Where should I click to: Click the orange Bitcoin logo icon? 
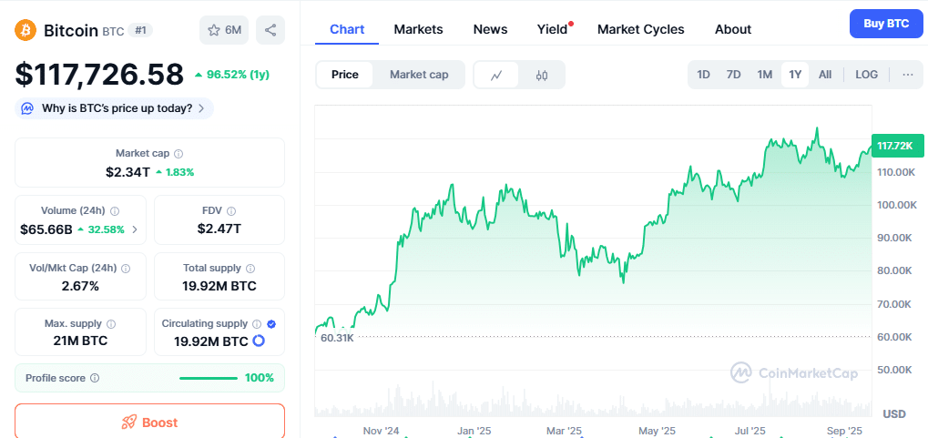[x=25, y=30]
